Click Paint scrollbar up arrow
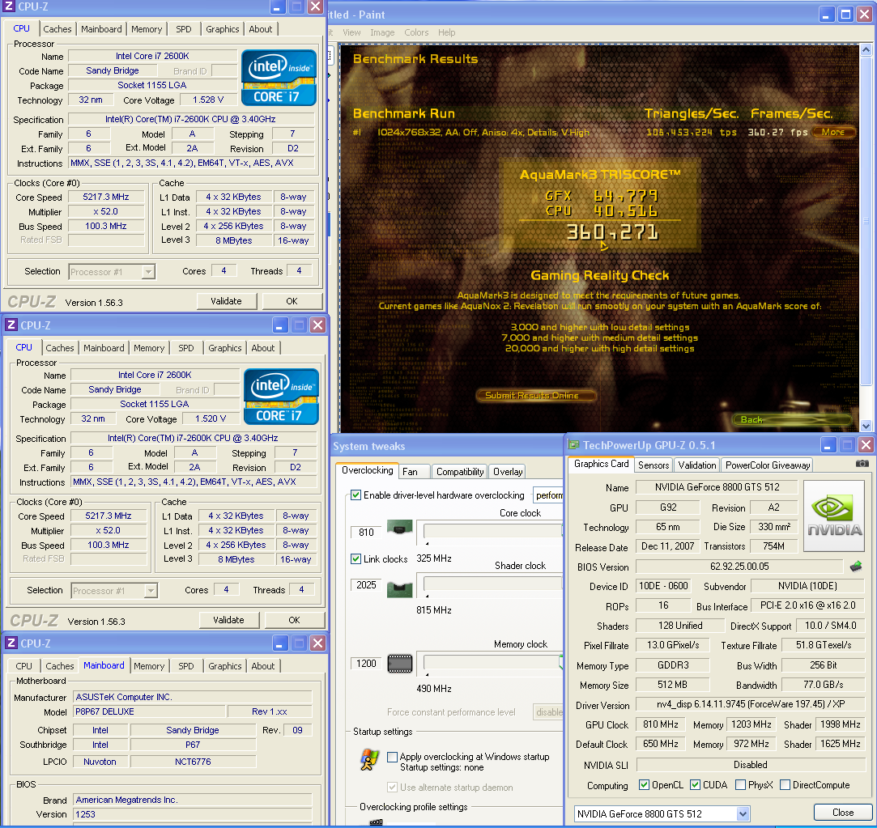877x828 pixels. (866, 50)
